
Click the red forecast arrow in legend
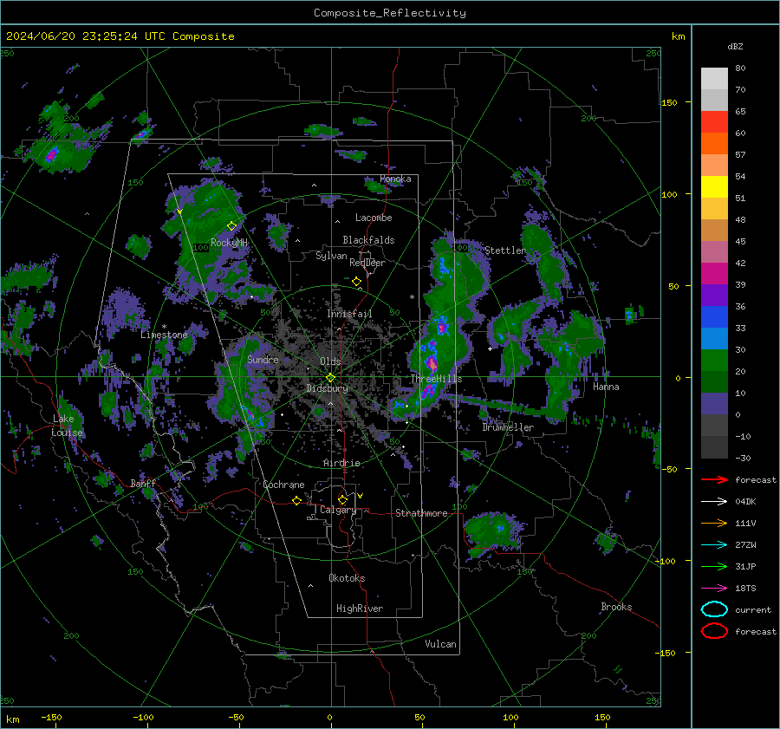[x=714, y=479]
